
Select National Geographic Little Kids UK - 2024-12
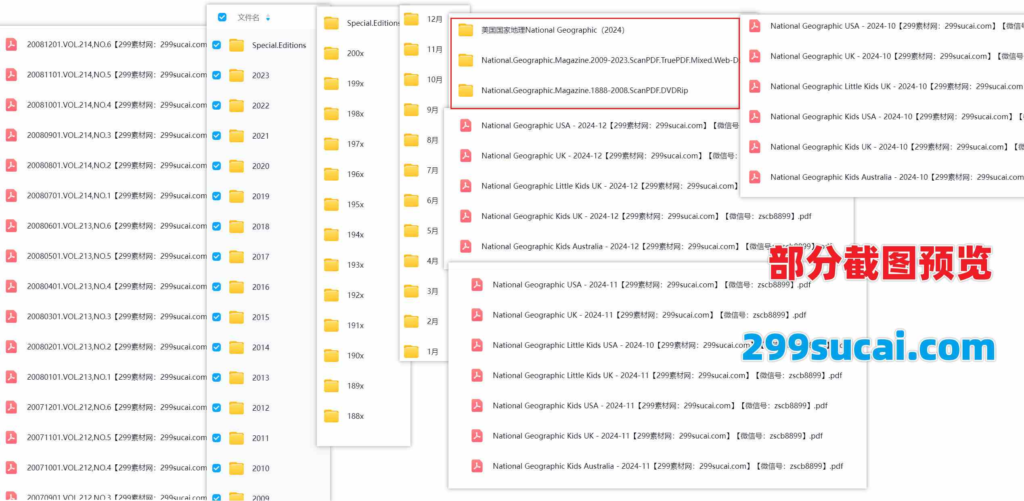(x=609, y=186)
